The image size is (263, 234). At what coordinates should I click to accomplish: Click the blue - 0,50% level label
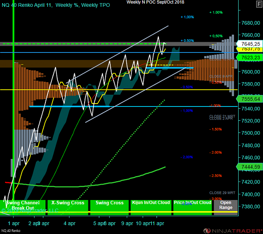187,87
